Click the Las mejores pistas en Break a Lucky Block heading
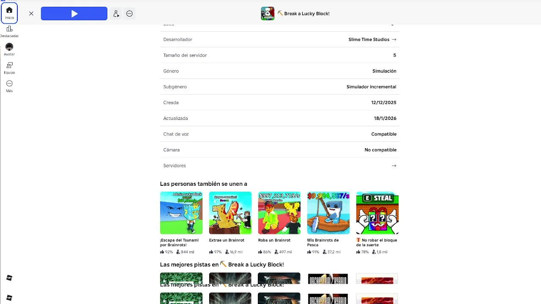The image size is (541, 304). 222,264
